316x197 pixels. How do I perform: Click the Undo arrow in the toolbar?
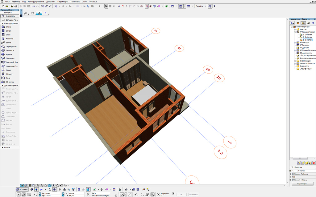point(33,6)
